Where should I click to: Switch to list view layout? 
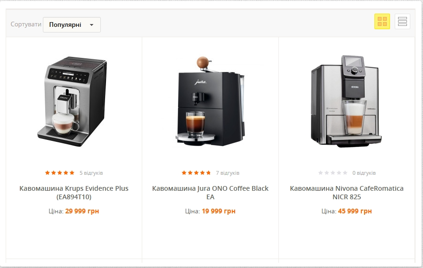402,21
